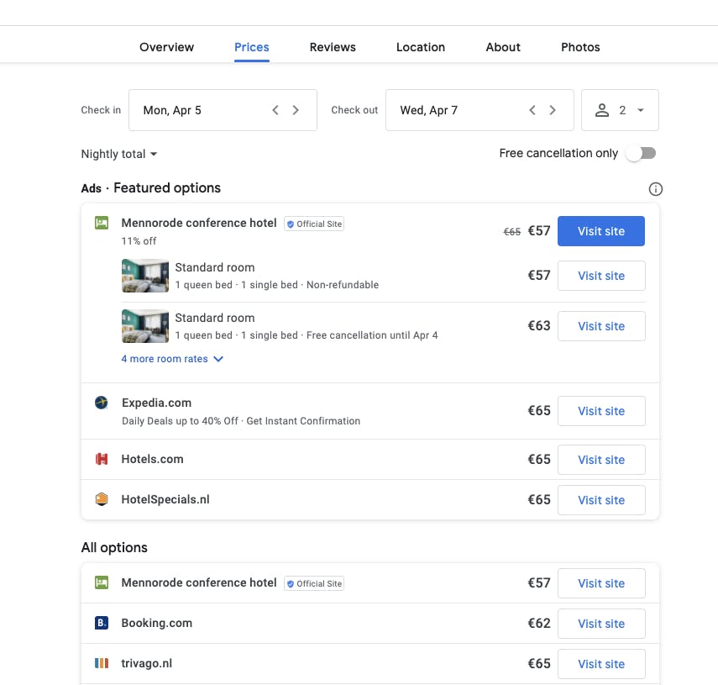
Task: Visit site for HotelSpecials.nl
Action: point(601,500)
